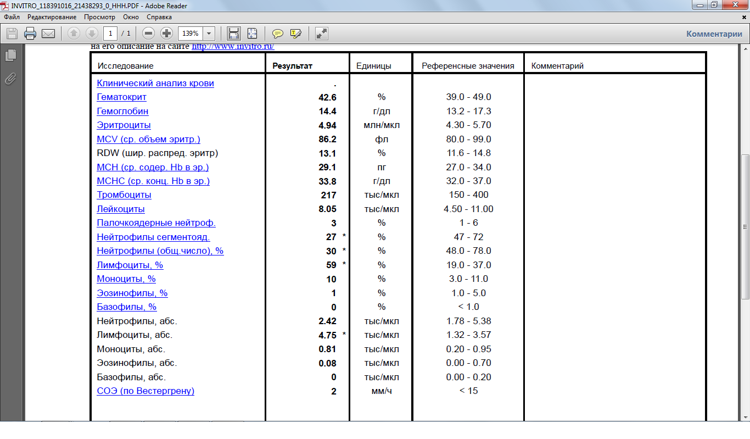750x439 pixels.
Task: Click the Лимфоциты, абс. result 4.75
Action: click(x=327, y=335)
